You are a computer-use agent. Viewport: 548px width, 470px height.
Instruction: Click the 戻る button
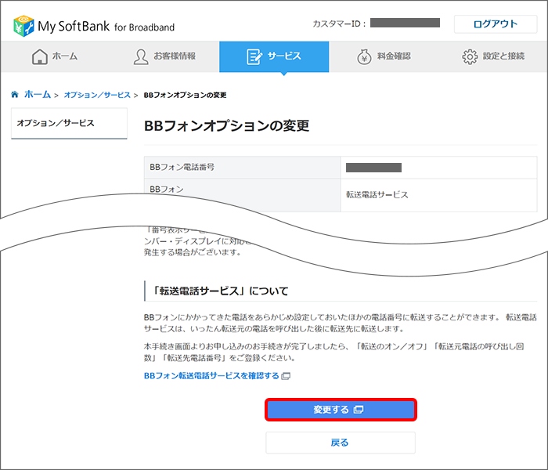pyautogui.click(x=341, y=443)
